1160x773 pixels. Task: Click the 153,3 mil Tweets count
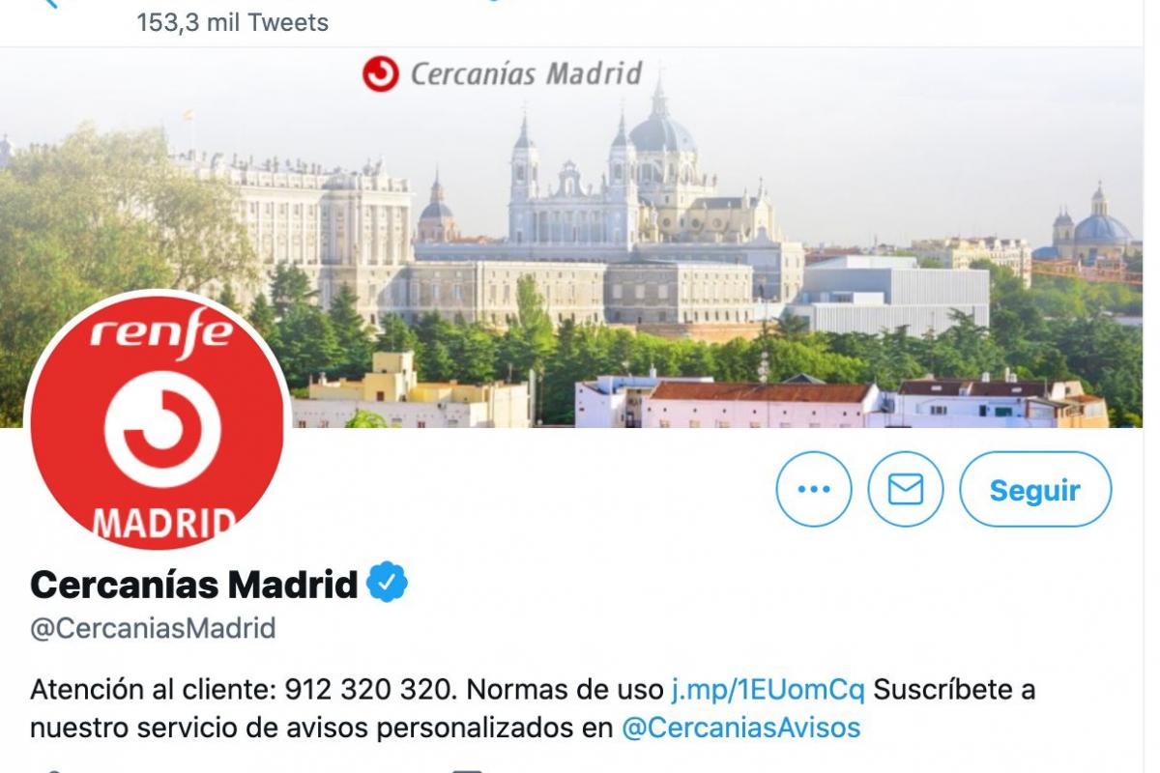(232, 21)
